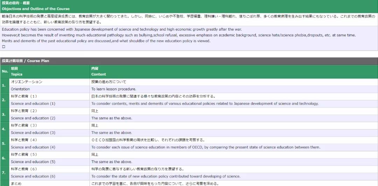
Task: Click the 授業の進め方について content cell
Action: tap(233, 82)
